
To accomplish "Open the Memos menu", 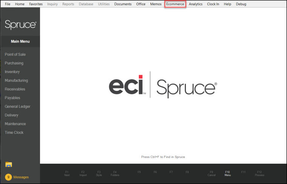I will coord(156,4).
